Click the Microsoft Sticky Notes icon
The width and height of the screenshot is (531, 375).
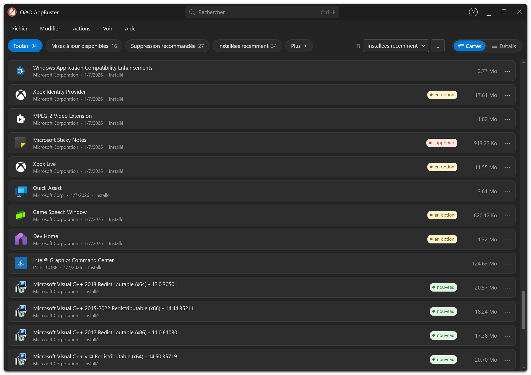point(21,143)
